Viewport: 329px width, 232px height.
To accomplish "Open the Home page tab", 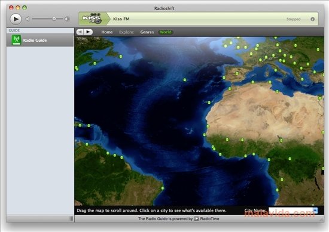I will [x=107, y=32].
